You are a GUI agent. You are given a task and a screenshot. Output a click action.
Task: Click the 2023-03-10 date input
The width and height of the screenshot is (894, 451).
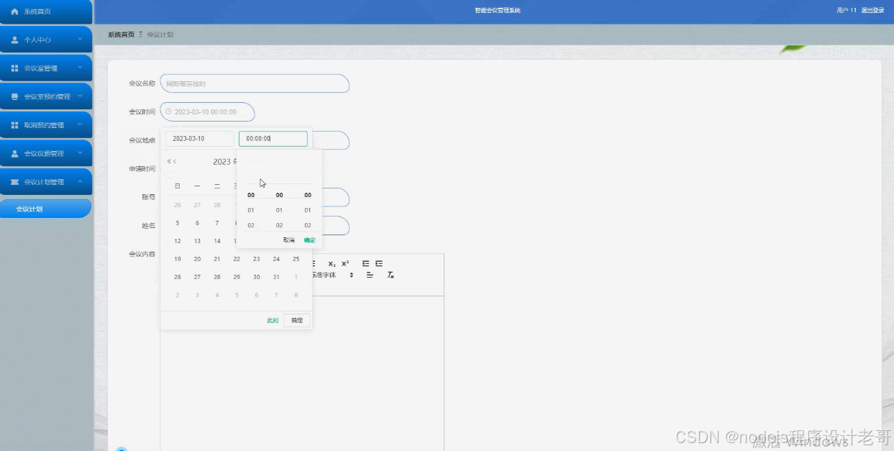coord(200,139)
